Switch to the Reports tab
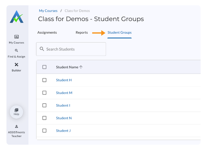The image size is (207, 150). [x=82, y=32]
